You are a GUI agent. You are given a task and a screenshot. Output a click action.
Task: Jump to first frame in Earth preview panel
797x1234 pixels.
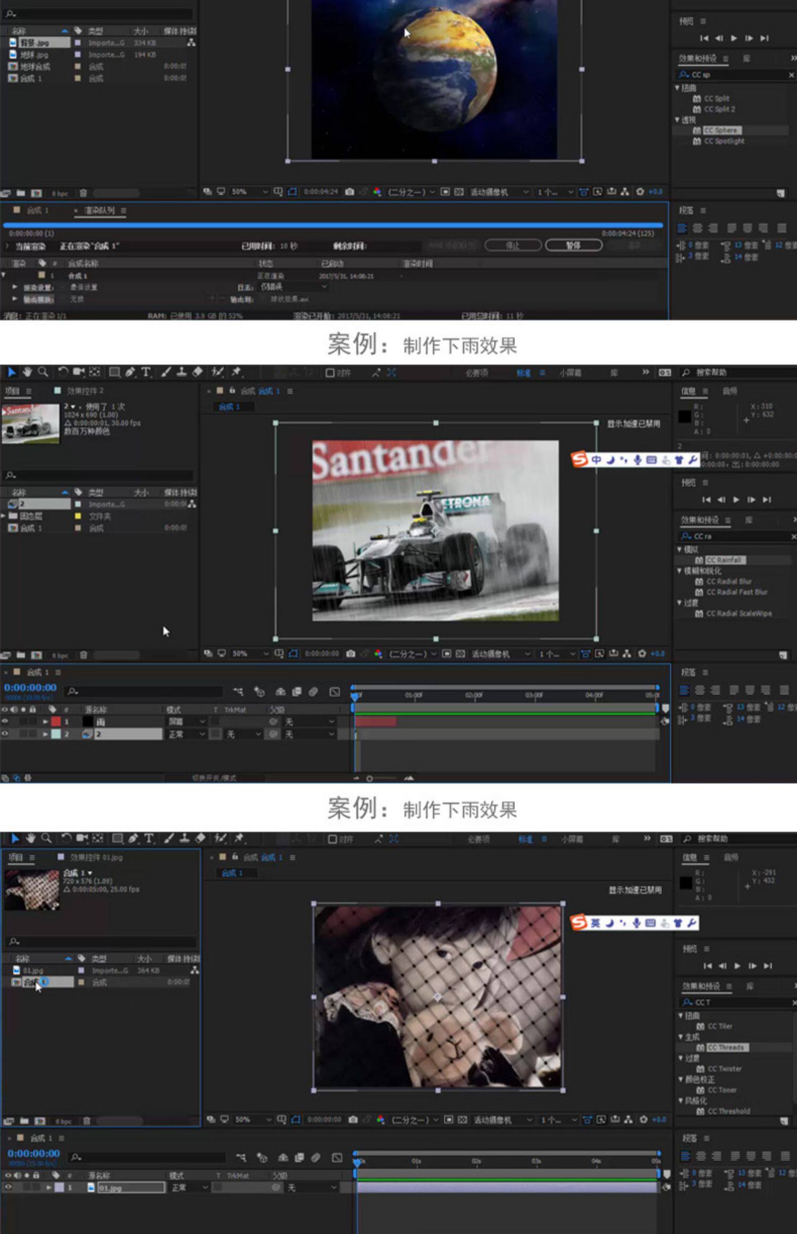pyautogui.click(x=704, y=38)
